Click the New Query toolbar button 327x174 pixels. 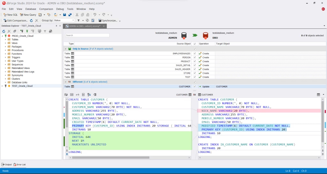[x=28, y=15]
